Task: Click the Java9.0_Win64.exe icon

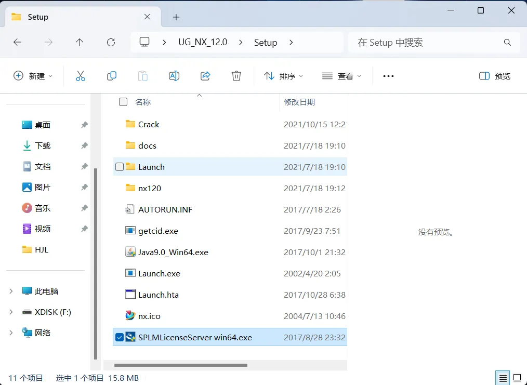Action: point(130,251)
